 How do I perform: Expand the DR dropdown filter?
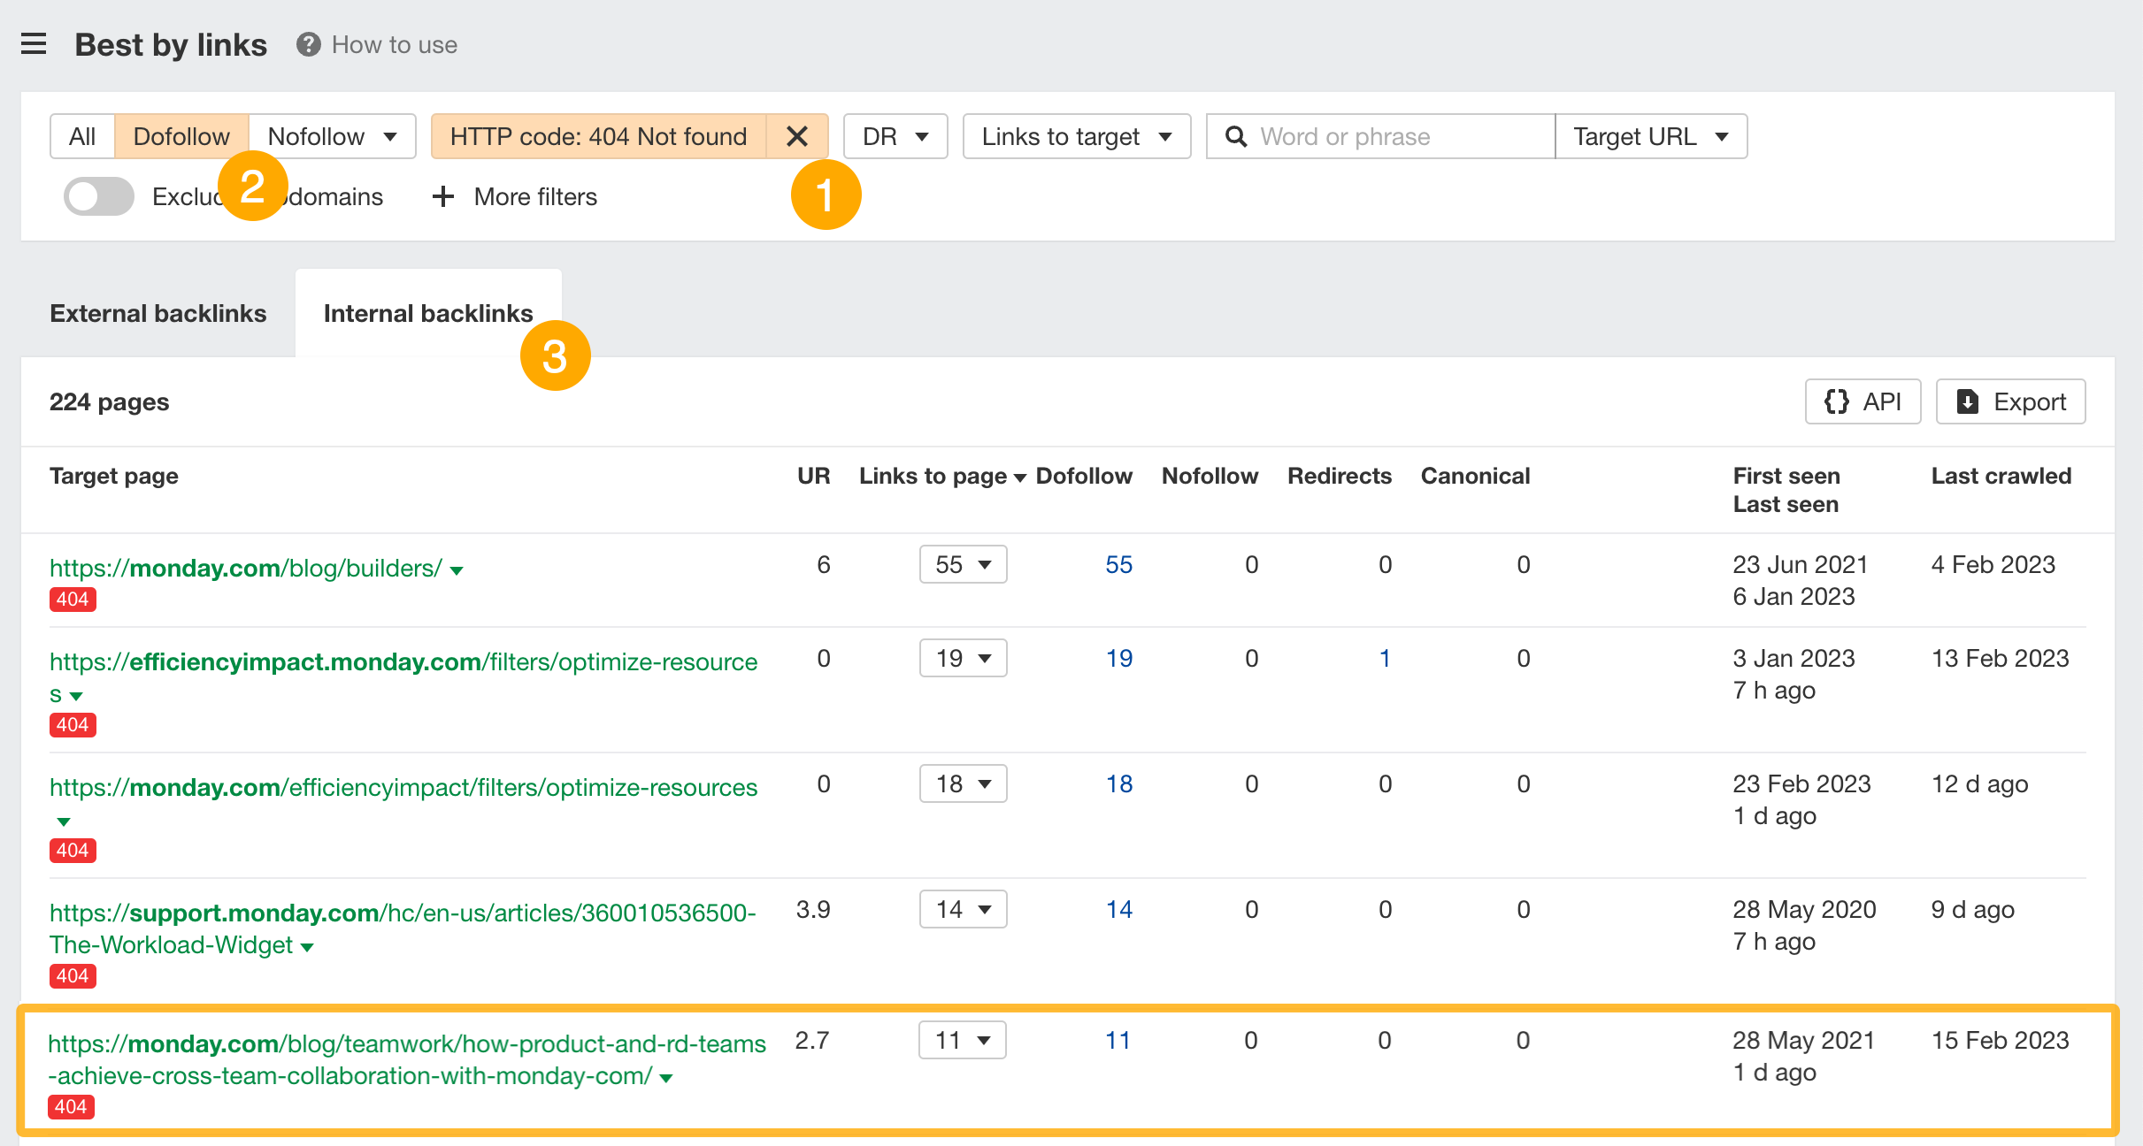click(893, 134)
